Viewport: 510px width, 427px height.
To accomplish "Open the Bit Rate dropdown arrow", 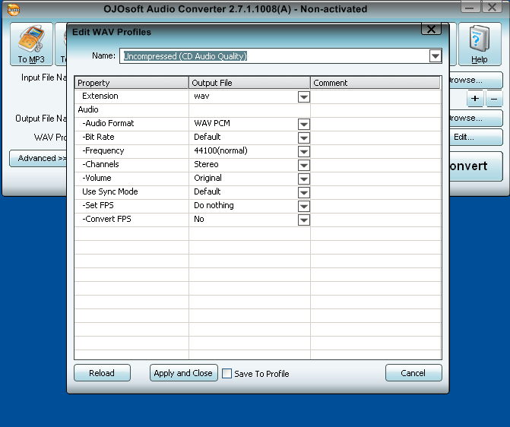I will pos(304,138).
